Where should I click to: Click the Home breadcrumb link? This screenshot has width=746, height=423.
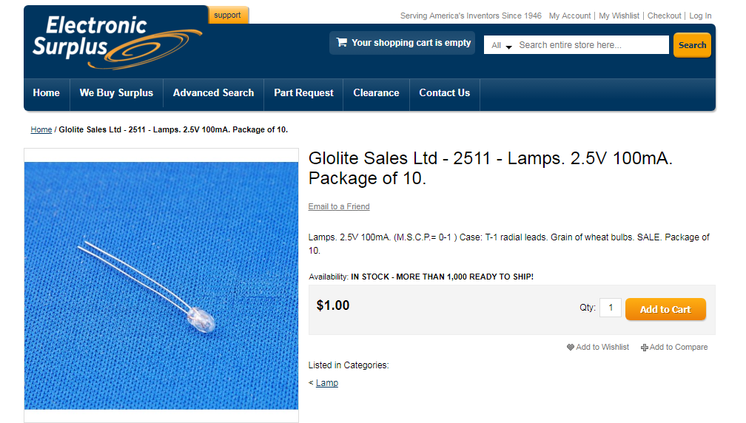click(x=41, y=130)
